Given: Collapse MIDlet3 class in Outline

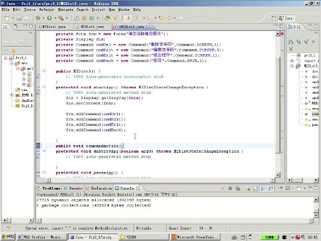Looking at the screenshot, I should coord(292,66).
